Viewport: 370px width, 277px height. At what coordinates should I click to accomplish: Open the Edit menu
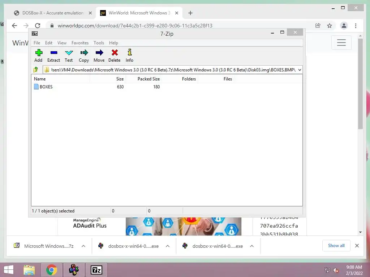[49, 43]
